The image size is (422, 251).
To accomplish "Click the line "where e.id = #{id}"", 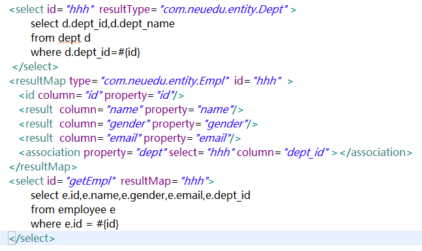I will point(74,224).
